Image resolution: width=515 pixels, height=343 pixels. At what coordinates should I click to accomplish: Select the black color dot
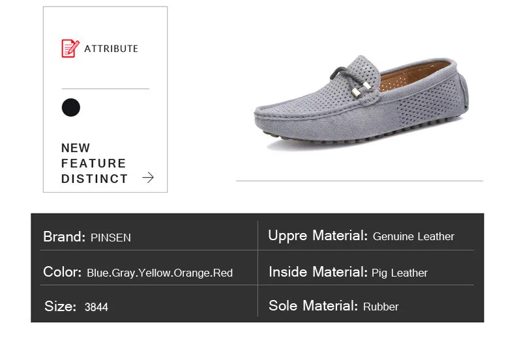coord(71,107)
